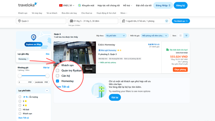This screenshot has width=215, height=121.
Task: Check Quán trọ Ryokan in magnified list
Action: (x=58, y=70)
